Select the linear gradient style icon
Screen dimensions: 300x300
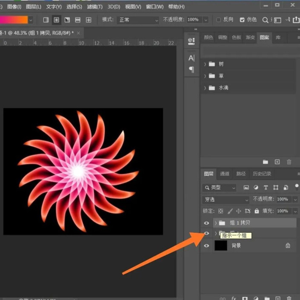click(46, 20)
